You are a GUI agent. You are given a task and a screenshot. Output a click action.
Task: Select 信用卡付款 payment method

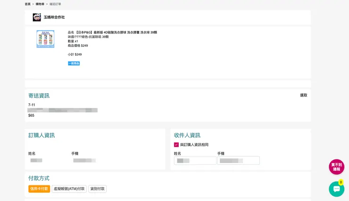[39, 189]
